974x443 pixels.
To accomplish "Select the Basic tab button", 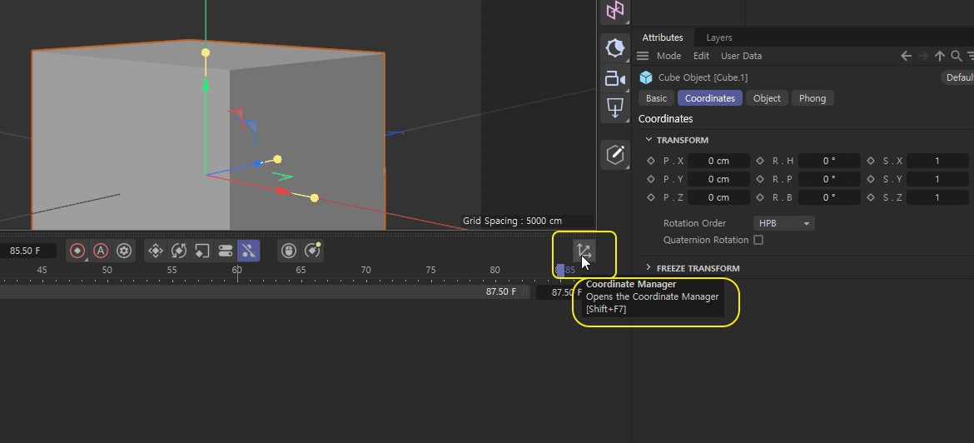I will tap(656, 98).
